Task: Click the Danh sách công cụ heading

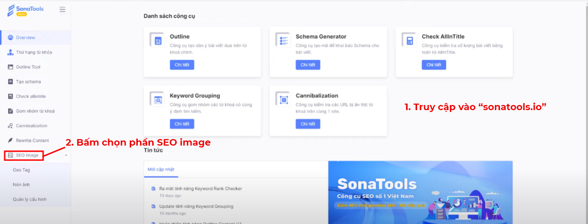Action: click(169, 16)
